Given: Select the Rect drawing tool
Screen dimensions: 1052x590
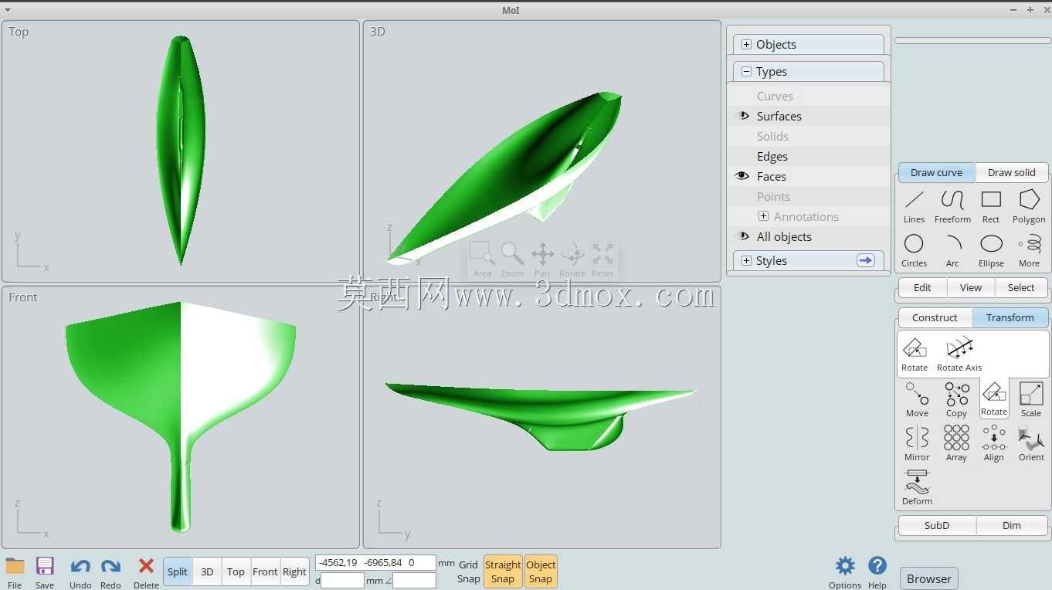Looking at the screenshot, I should point(991,207).
